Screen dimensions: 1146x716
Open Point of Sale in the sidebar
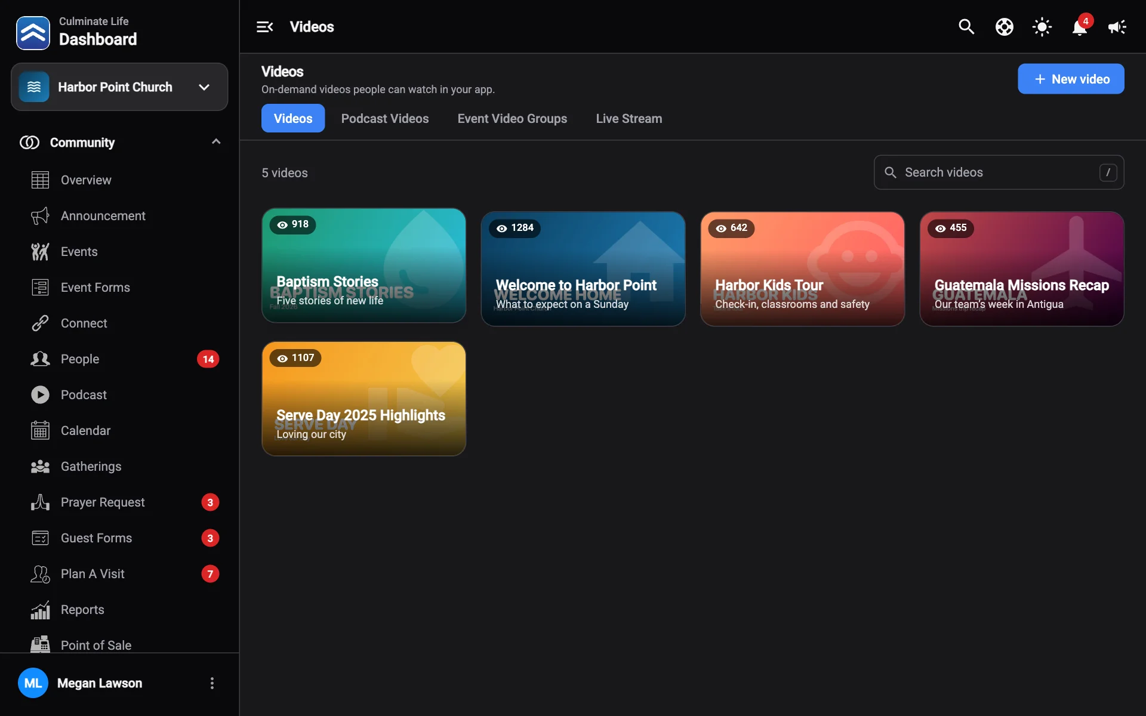click(x=119, y=644)
